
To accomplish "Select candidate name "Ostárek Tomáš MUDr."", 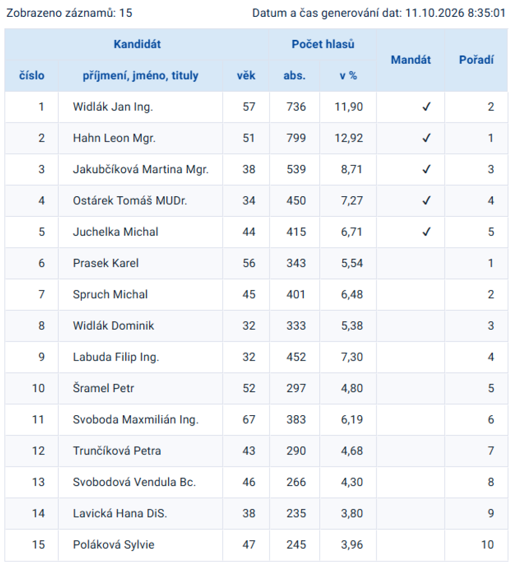I will coord(130,200).
